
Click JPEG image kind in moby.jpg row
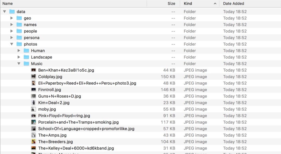coord(195,109)
